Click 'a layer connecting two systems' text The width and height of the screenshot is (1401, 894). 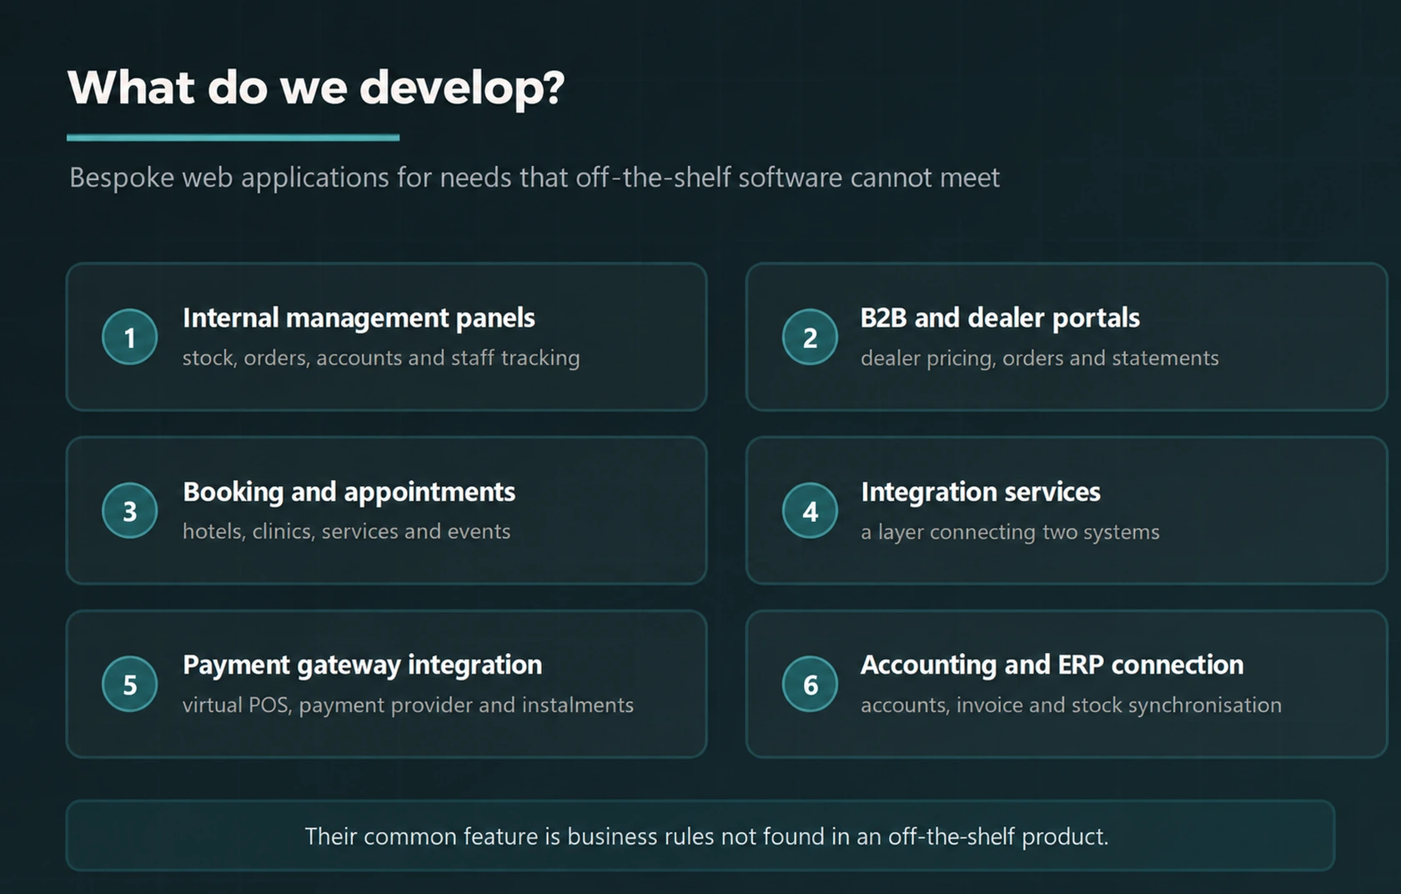1010,532
